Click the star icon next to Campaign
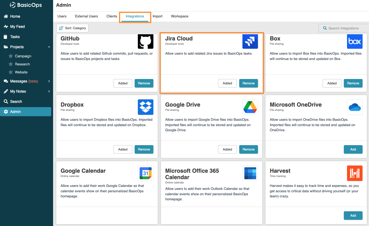This screenshot has height=226, width=369. tap(11, 56)
